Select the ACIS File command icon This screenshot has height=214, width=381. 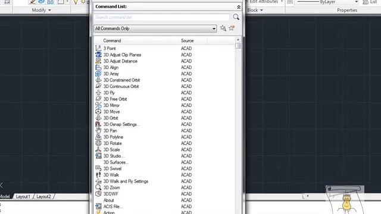(x=98, y=206)
